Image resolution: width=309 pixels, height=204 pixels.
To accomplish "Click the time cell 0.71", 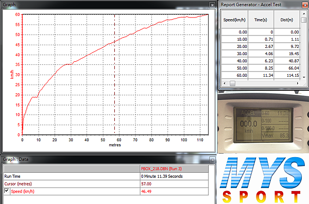I will tap(261, 39).
